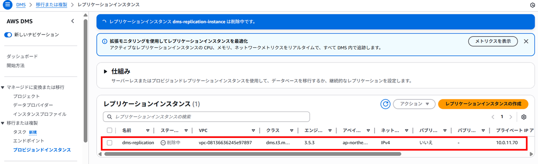Viewport: 538px width, 164px height.
Task: Sort by エンジン column
Action: 330,130
